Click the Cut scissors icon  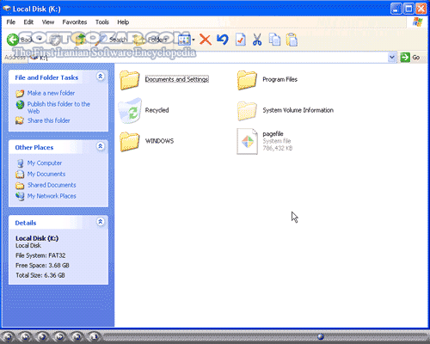click(257, 40)
